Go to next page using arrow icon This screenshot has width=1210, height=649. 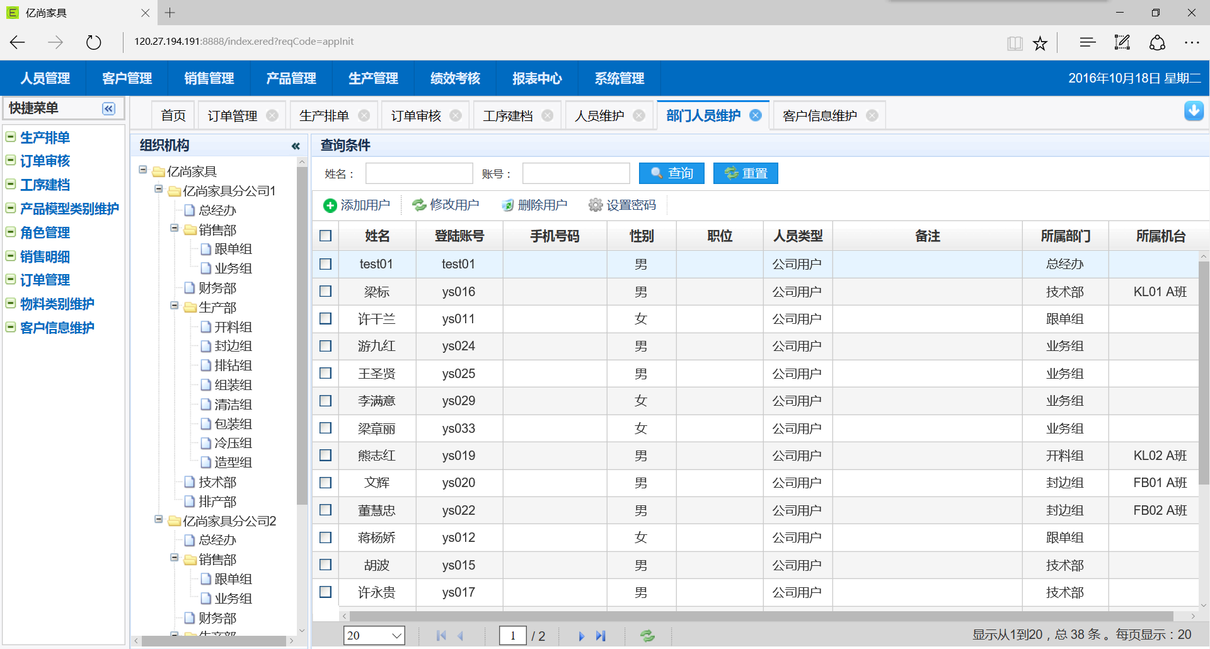pos(581,636)
